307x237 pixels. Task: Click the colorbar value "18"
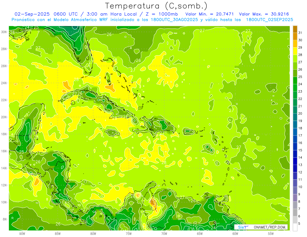(x=300, y=128)
